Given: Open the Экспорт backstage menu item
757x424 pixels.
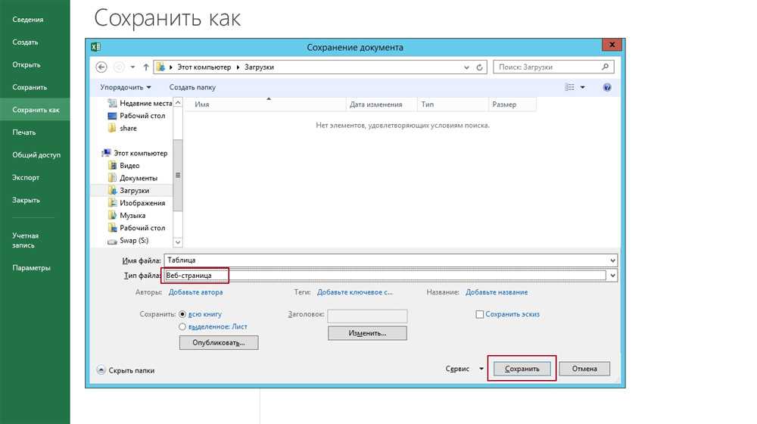Looking at the screenshot, I should click(x=26, y=178).
